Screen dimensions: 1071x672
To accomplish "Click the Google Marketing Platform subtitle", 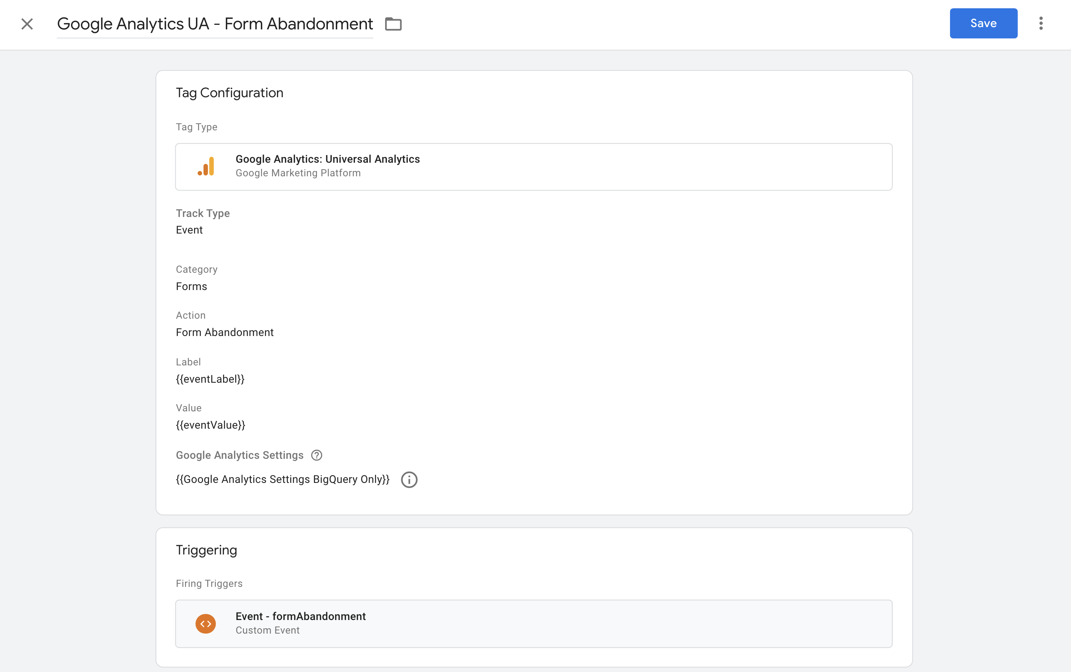I will pyautogui.click(x=298, y=173).
